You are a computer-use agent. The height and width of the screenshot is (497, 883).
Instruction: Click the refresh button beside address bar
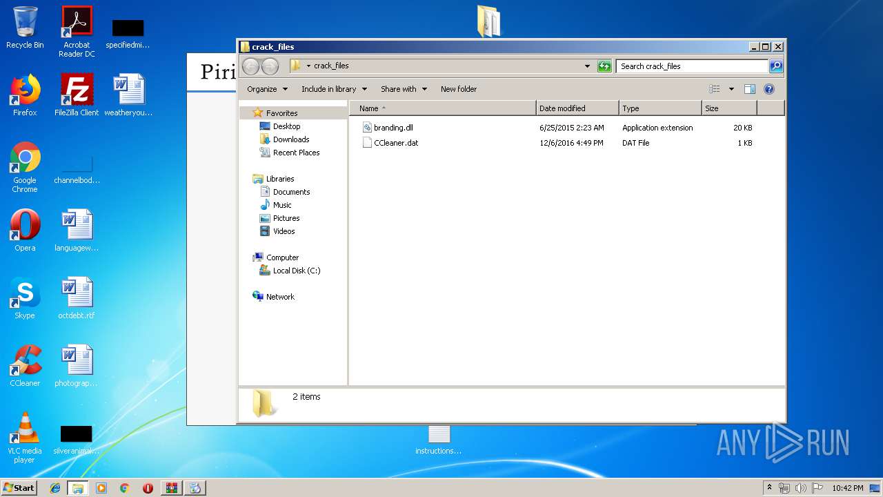tap(604, 66)
